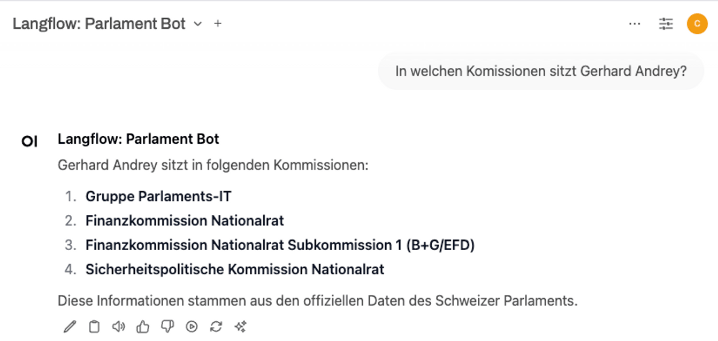The image size is (718, 341).
Task: Continue the response with play icon
Action: (192, 327)
